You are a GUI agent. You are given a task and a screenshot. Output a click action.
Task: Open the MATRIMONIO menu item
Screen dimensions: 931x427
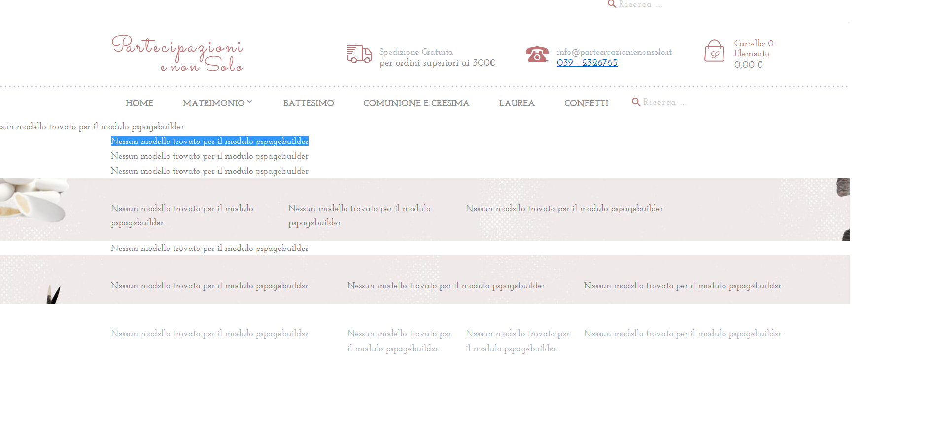click(213, 103)
